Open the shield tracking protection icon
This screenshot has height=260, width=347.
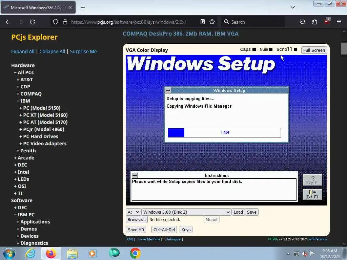[56, 22]
